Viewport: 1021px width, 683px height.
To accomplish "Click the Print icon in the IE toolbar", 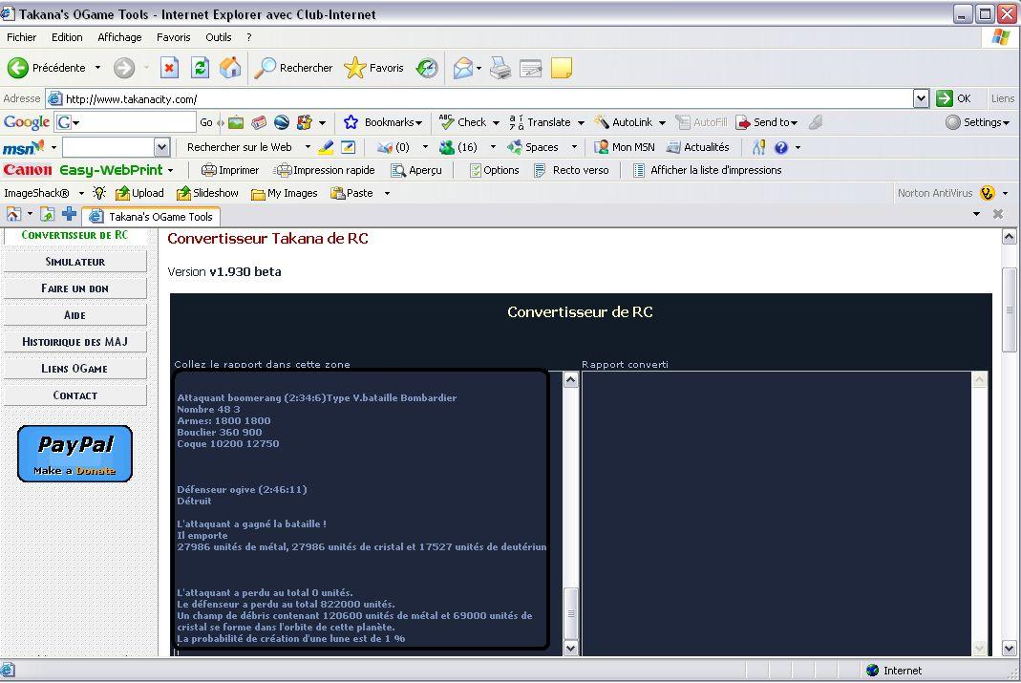I will pos(500,68).
